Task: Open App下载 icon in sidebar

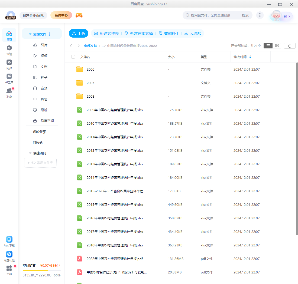Action: point(9,241)
